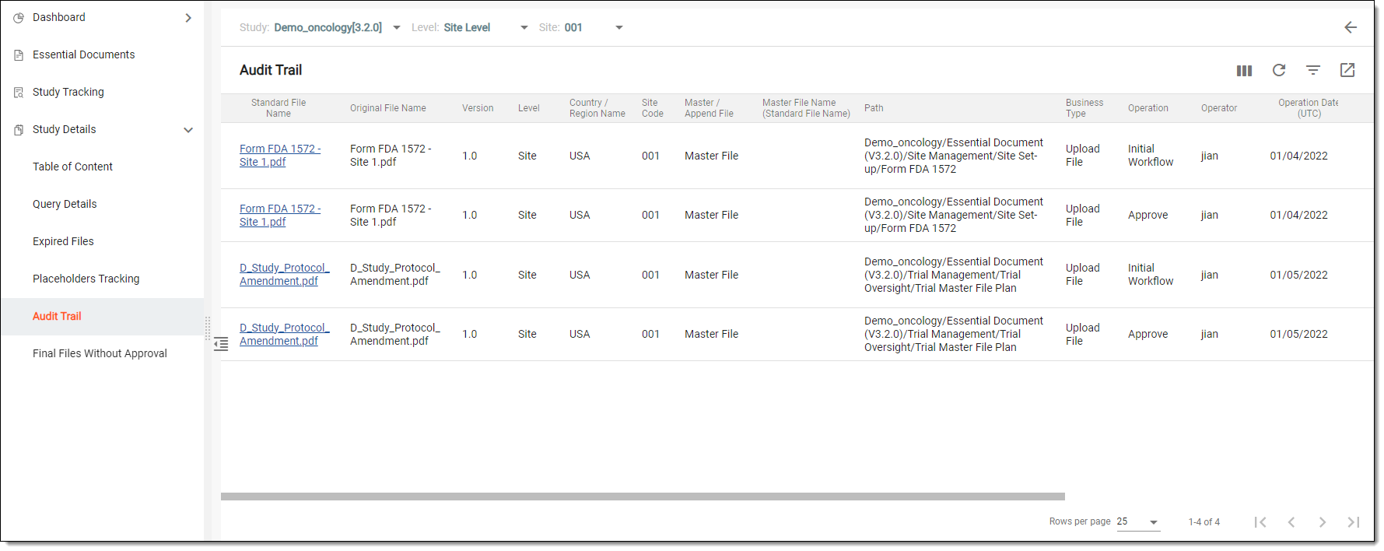Go to previous page icon
Screen dimensions: 1384x551
[1291, 522]
